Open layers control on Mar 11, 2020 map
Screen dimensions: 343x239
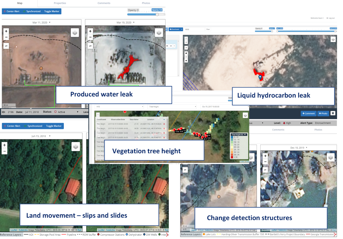pyautogui.click(x=75, y=33)
